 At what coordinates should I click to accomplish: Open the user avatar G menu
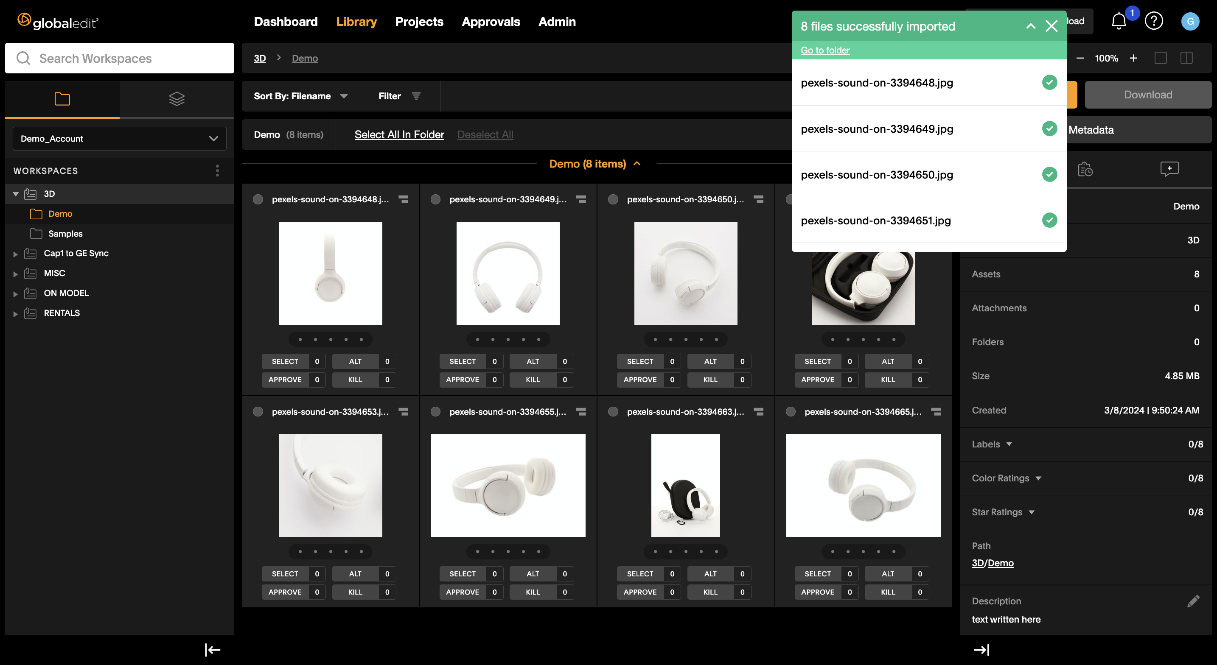point(1190,21)
